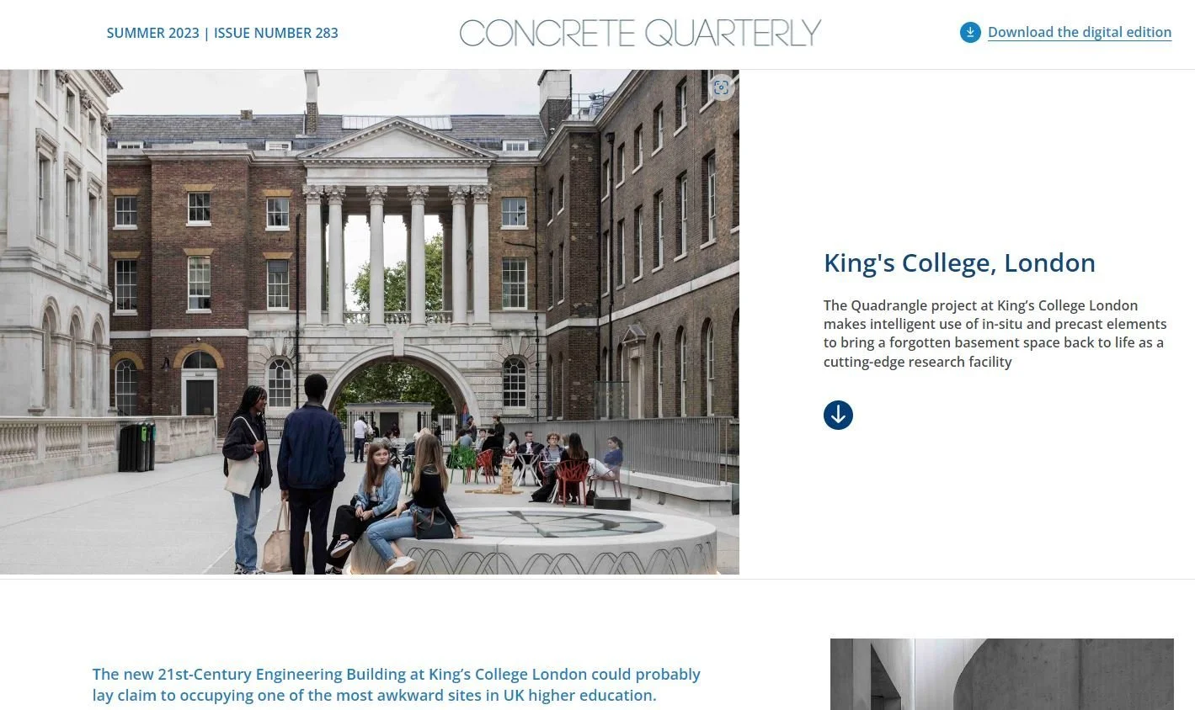Click the wooden block tower in the photo

pos(507,479)
